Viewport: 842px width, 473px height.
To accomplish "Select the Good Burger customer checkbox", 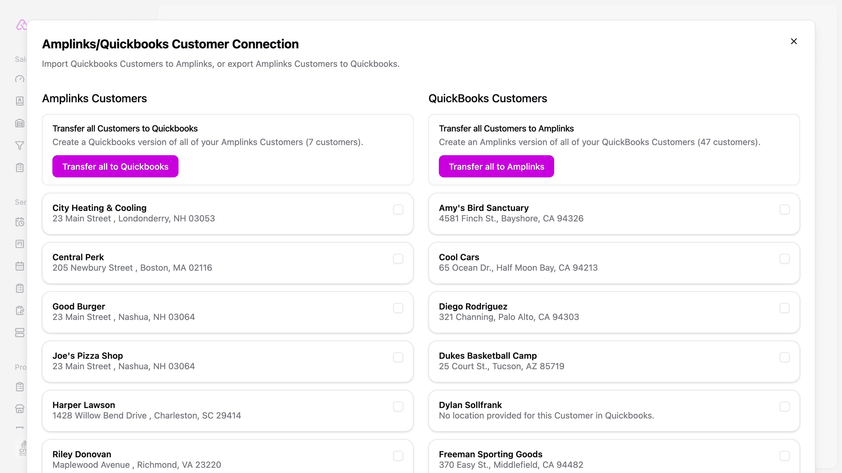I will tap(398, 308).
